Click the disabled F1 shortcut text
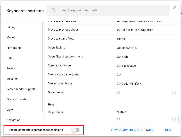Viewport: 182px width, 137px height. pos(118,119)
